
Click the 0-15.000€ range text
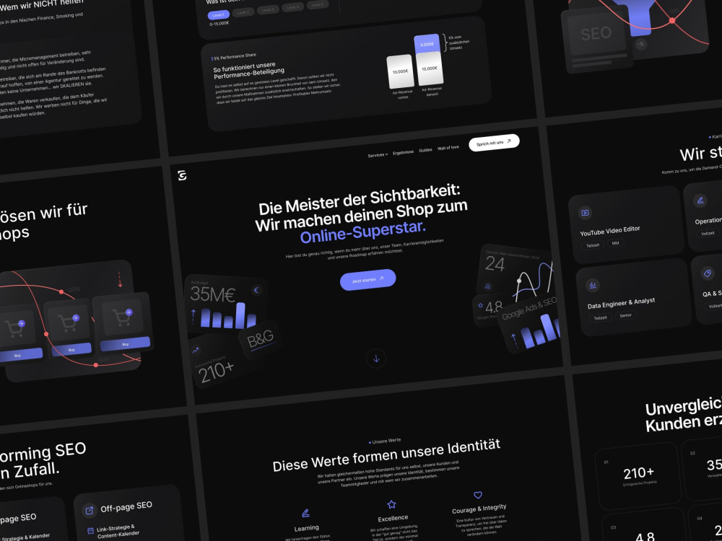(219, 24)
